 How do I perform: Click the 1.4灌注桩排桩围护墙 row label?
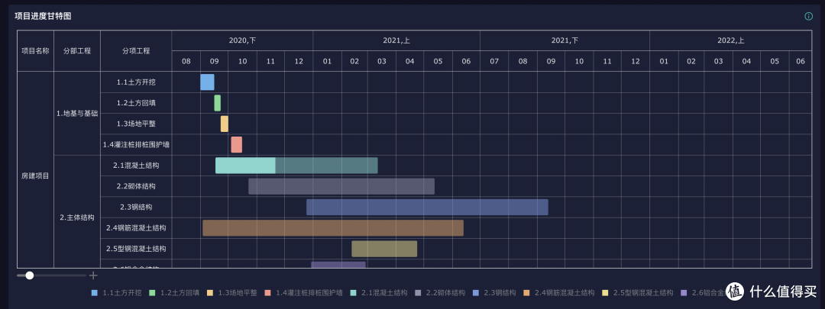(x=136, y=144)
